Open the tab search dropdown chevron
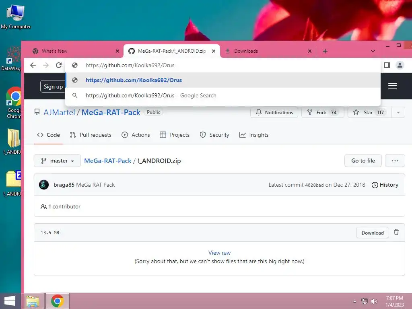 click(373, 51)
